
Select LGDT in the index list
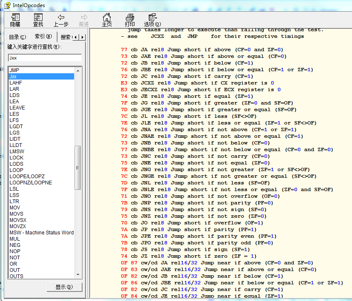[x=42, y=127]
